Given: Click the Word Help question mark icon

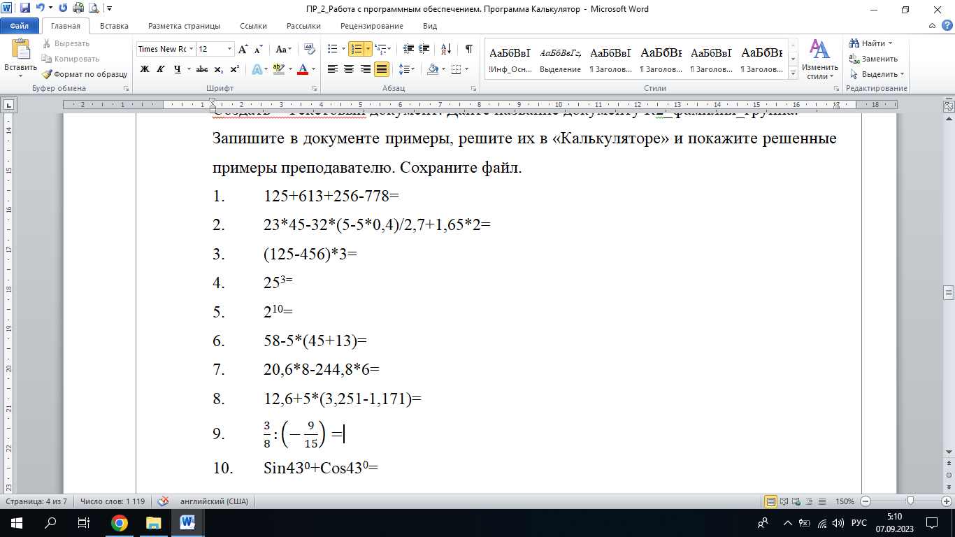Looking at the screenshot, I should pos(946,26).
